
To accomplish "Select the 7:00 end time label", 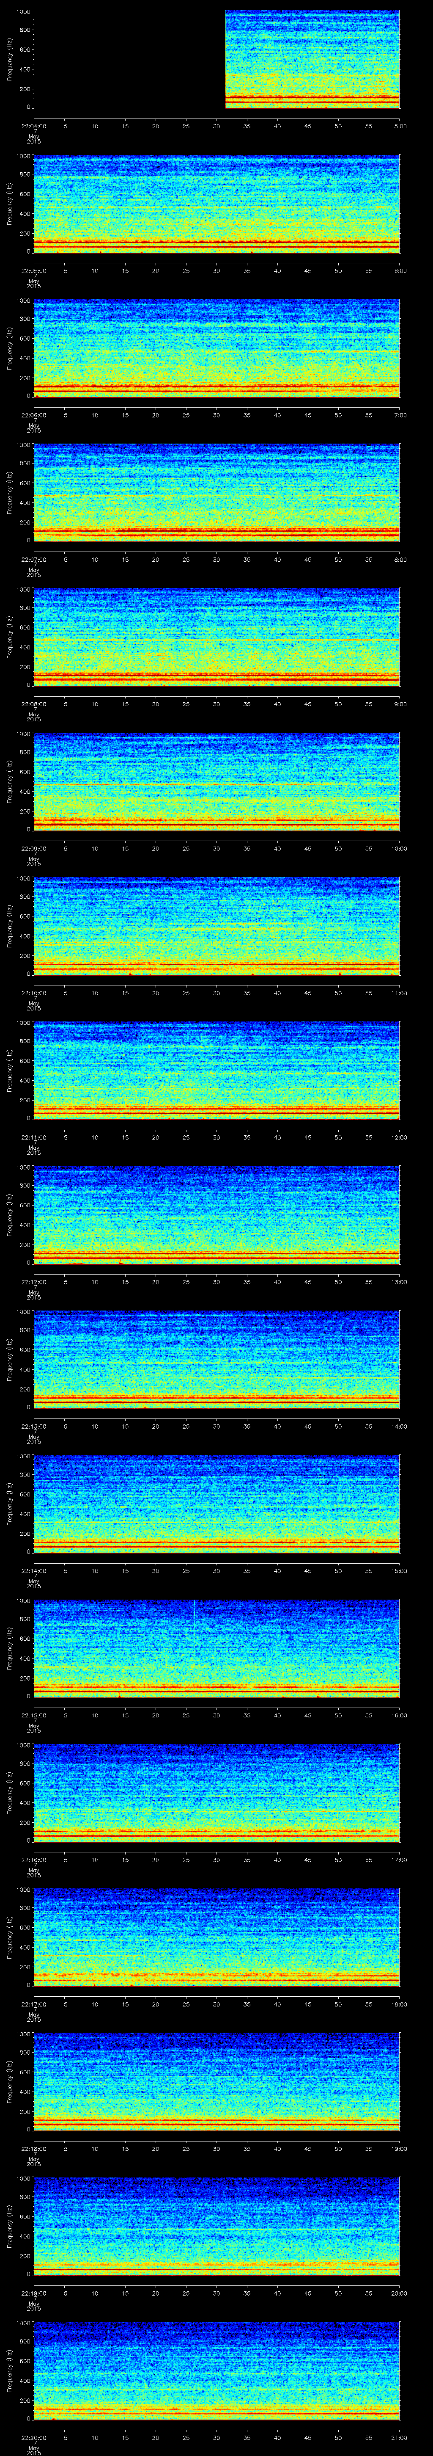I will (400, 415).
